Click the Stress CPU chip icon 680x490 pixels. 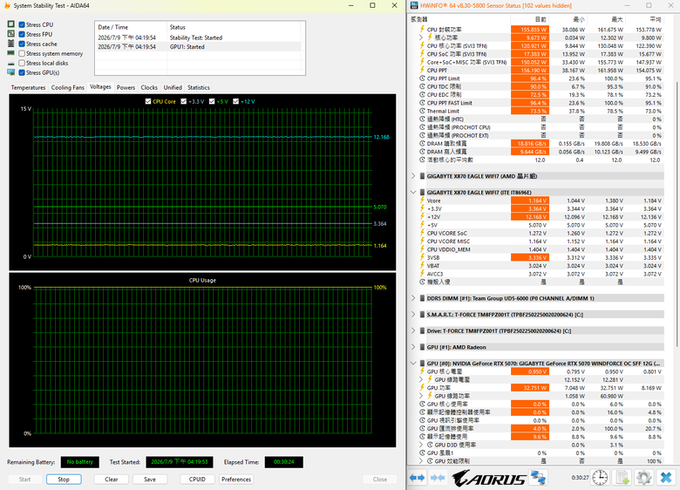(10, 24)
